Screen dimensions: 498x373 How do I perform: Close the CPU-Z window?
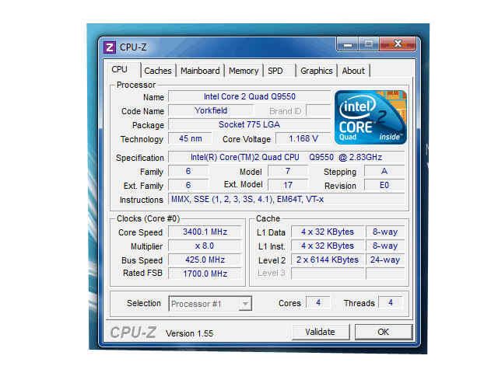coord(398,44)
